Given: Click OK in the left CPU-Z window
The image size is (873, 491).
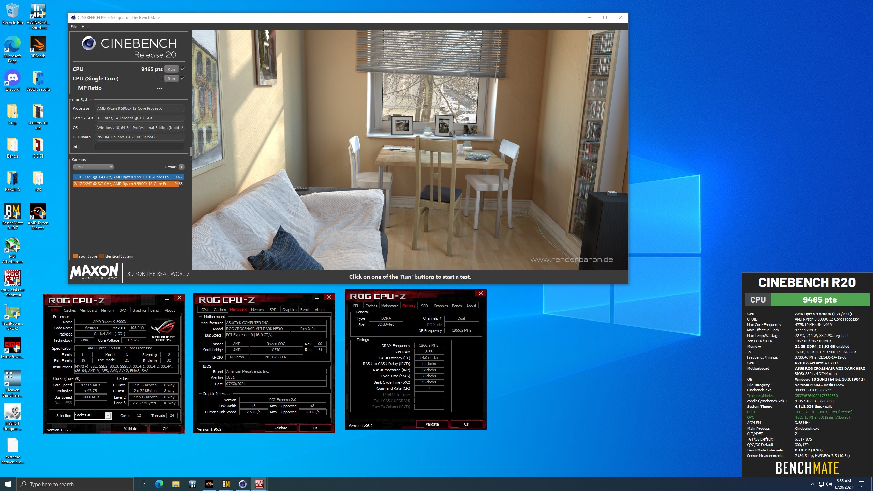Looking at the screenshot, I should pos(165,429).
